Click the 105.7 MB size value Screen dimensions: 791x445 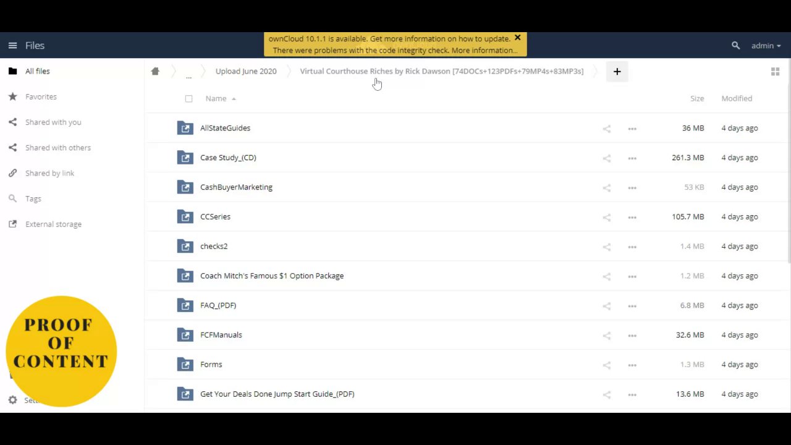pos(688,217)
